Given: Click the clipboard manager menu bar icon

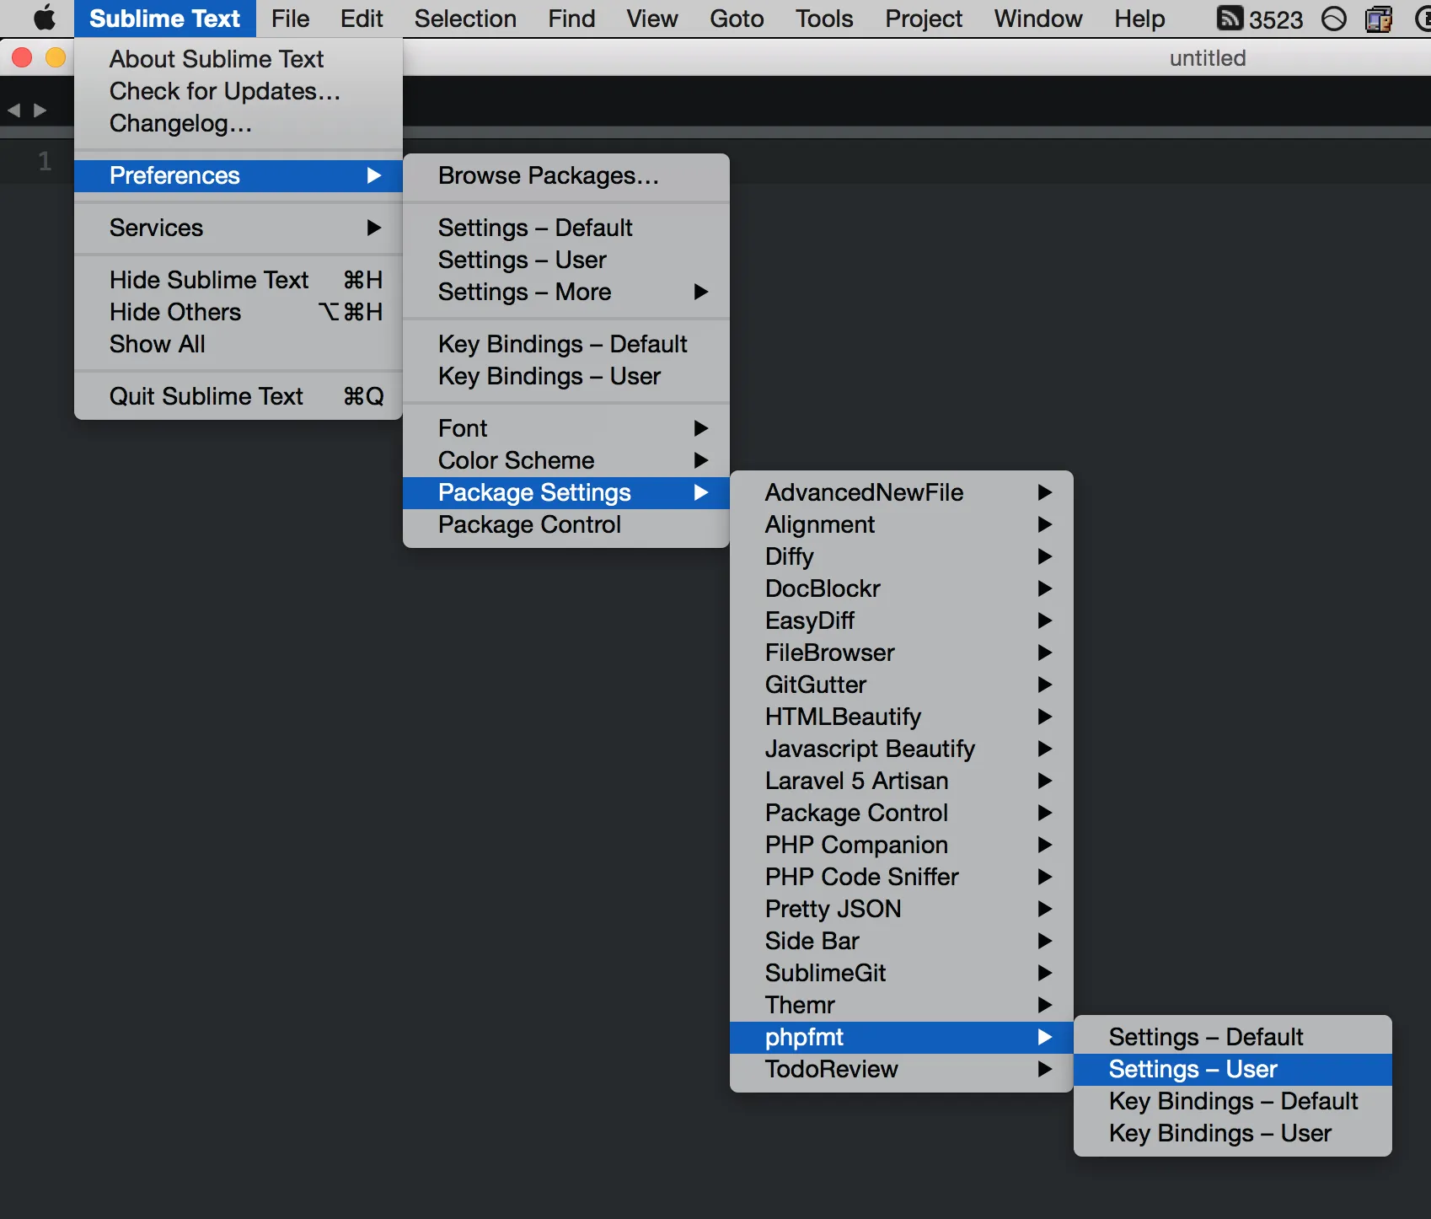Looking at the screenshot, I should coord(1379,19).
